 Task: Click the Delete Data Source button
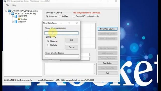point(107,34)
